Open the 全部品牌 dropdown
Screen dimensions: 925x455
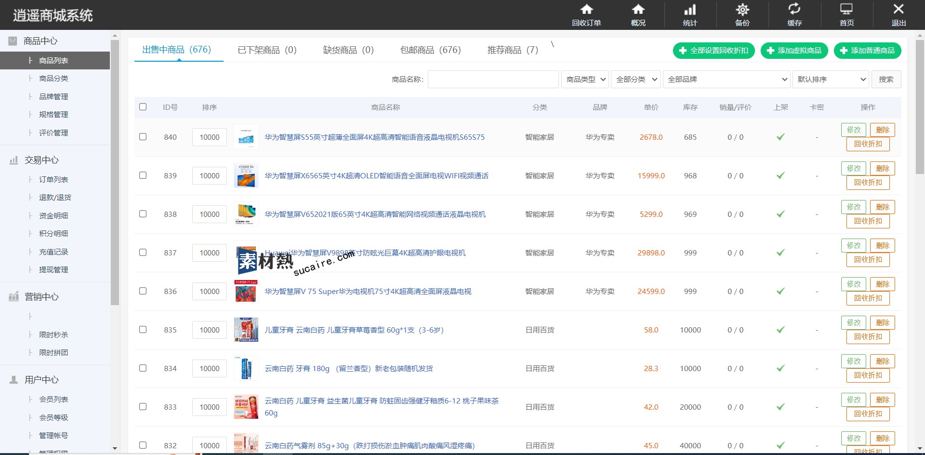click(727, 80)
